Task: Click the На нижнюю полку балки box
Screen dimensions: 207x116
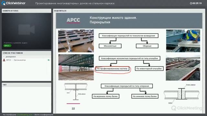Action: 145,96
